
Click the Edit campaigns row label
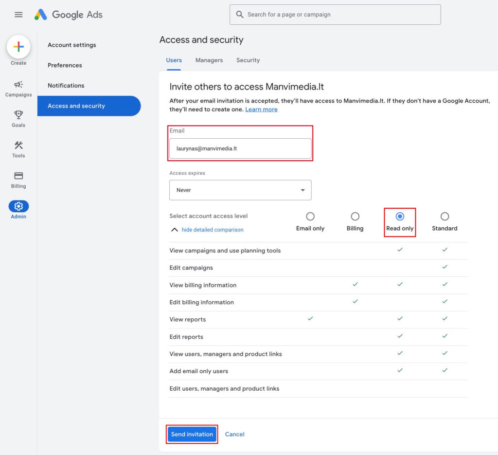click(191, 268)
